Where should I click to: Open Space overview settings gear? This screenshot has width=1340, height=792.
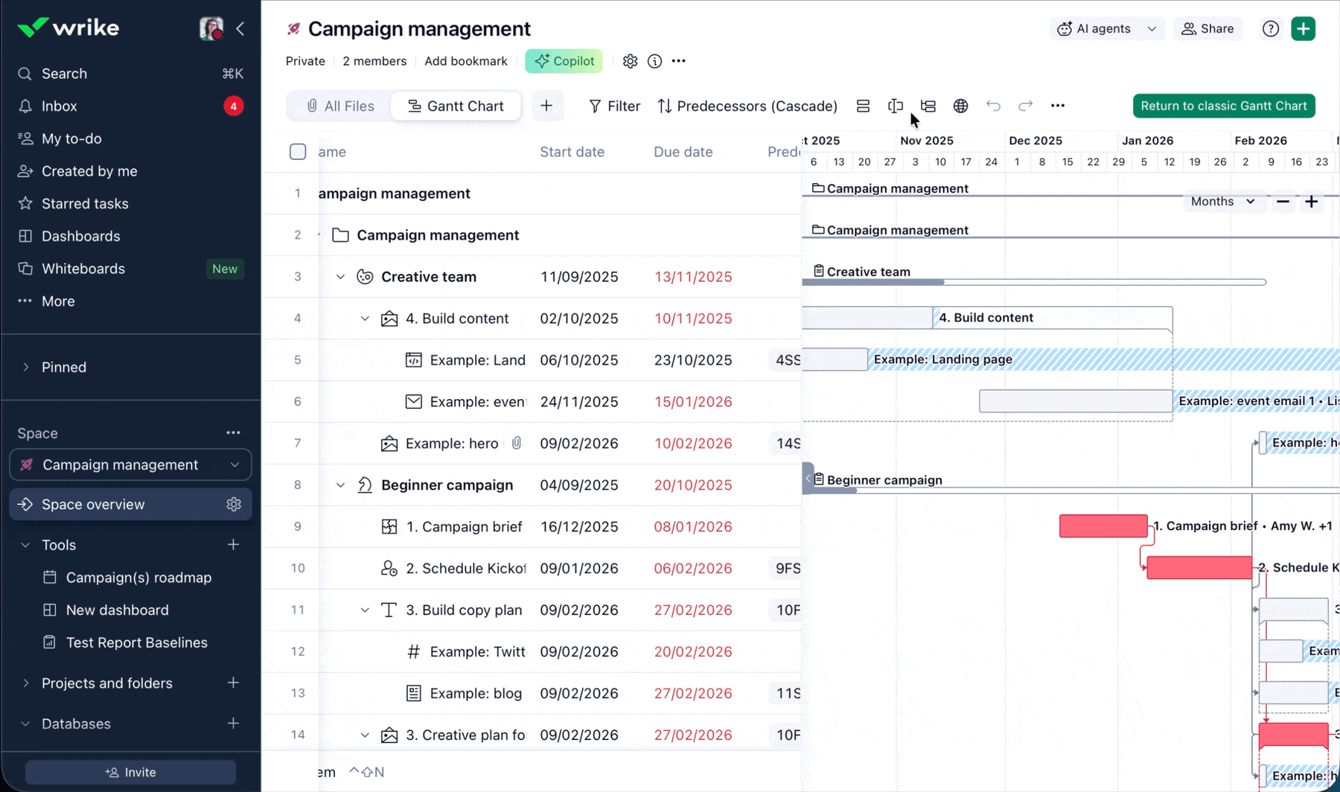point(234,505)
